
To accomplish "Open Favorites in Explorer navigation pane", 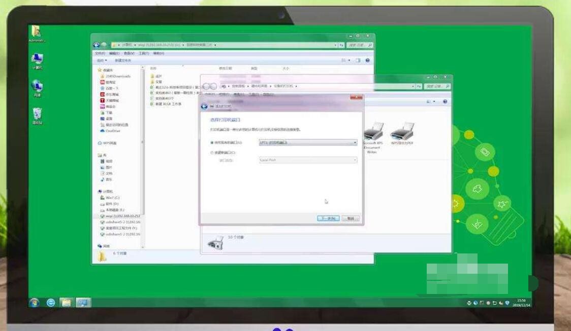I will tap(105, 70).
